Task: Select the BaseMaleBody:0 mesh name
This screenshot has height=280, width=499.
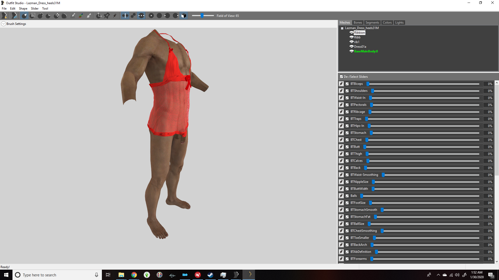Action: pos(366,51)
